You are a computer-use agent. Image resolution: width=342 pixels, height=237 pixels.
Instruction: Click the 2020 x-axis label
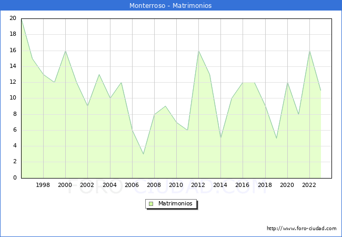click(x=287, y=185)
